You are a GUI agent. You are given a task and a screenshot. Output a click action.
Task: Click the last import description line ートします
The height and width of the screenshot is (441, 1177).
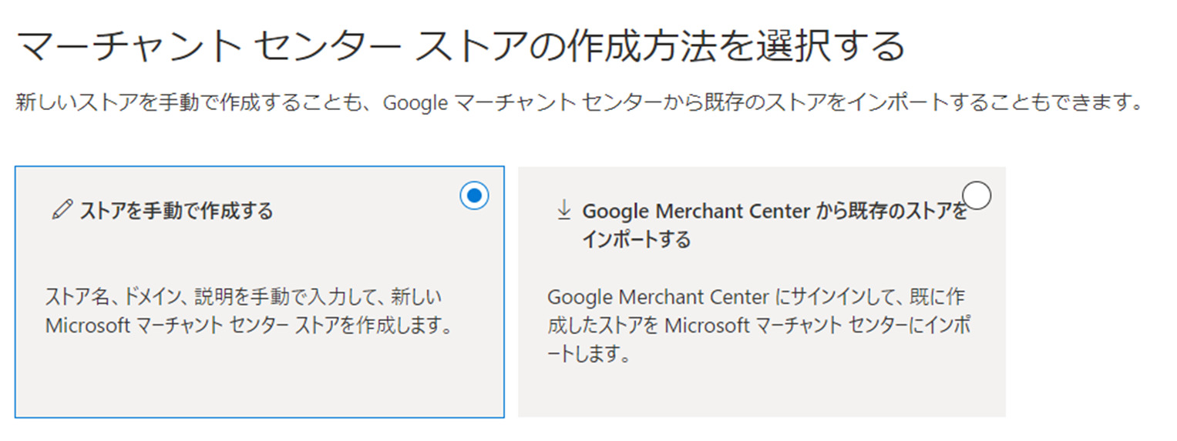tap(589, 355)
